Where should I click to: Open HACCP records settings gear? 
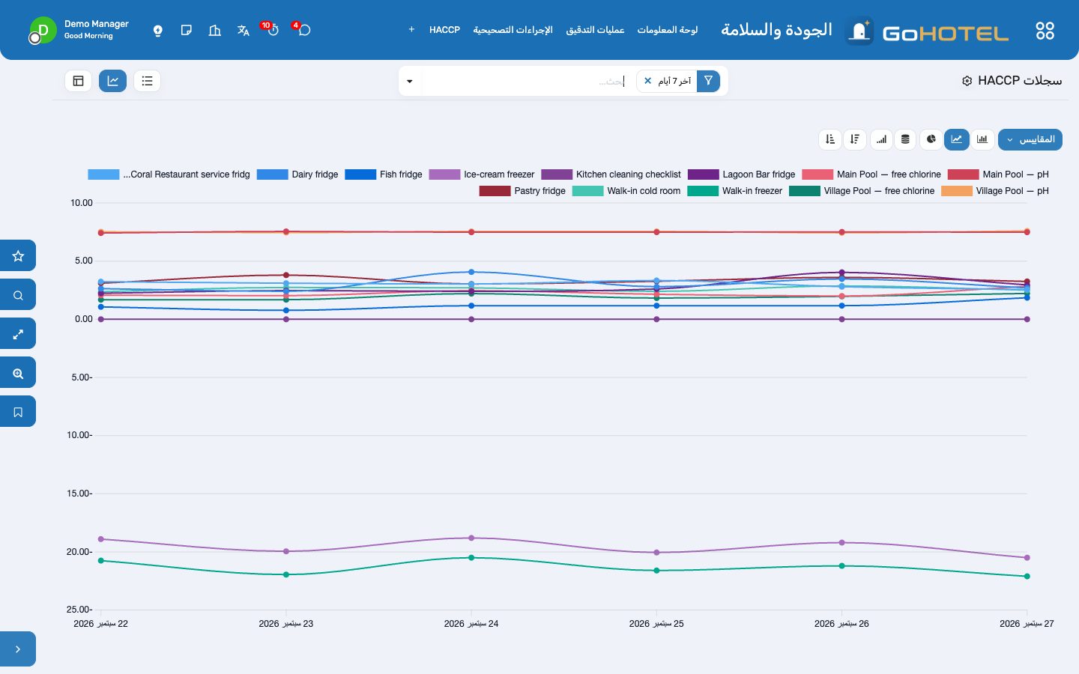(967, 81)
